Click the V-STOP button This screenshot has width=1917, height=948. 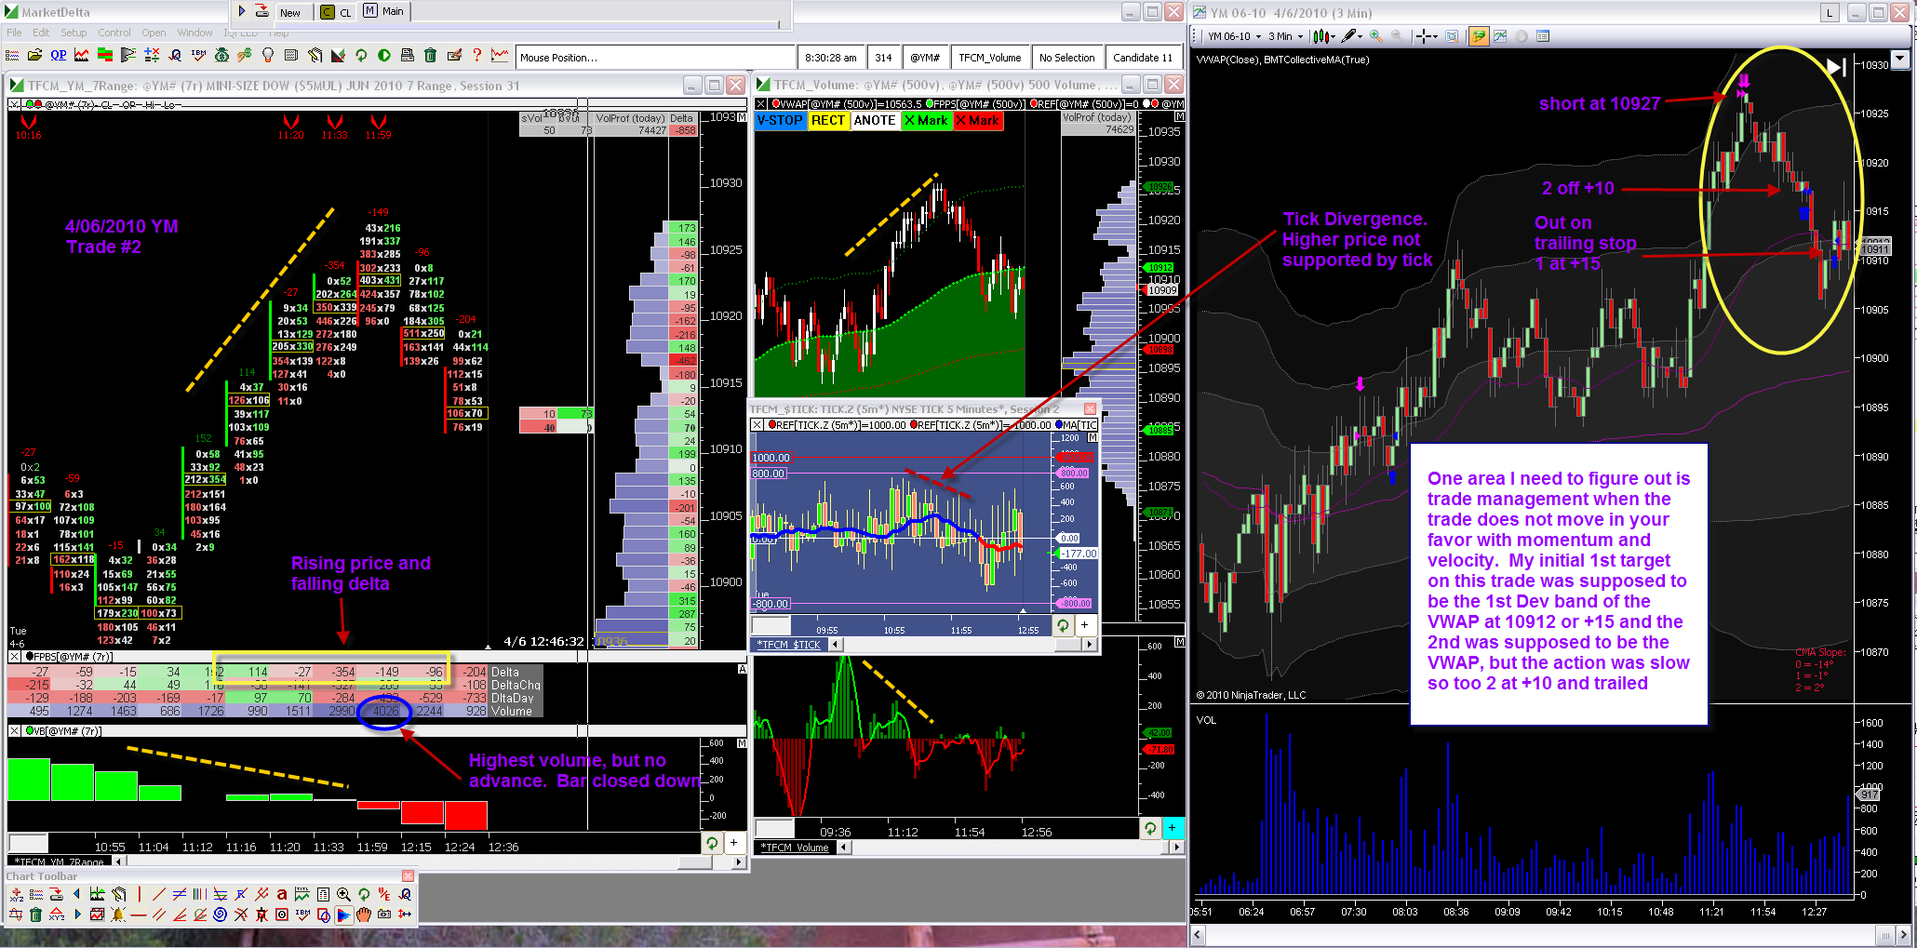[780, 120]
